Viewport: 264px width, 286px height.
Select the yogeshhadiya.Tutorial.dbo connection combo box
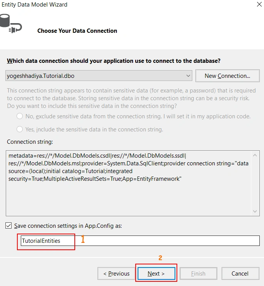tap(99, 76)
